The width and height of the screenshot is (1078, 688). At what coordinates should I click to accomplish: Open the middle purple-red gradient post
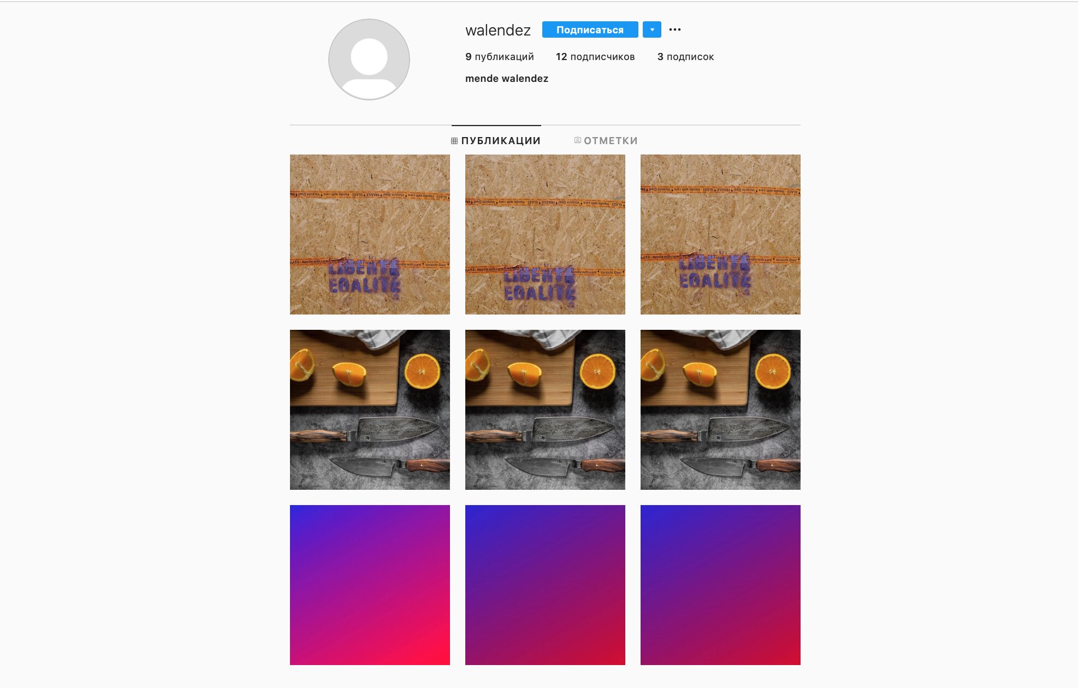(545, 585)
